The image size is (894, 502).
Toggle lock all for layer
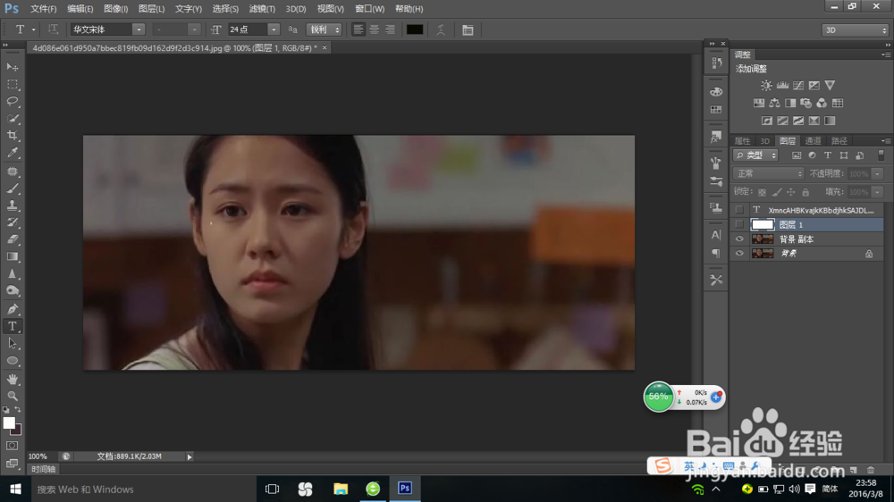point(805,192)
